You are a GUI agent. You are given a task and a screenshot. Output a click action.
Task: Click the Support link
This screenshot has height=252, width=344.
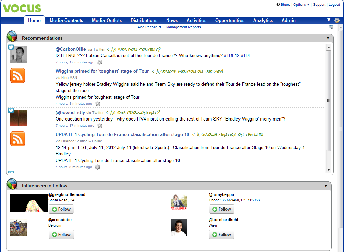319,4
